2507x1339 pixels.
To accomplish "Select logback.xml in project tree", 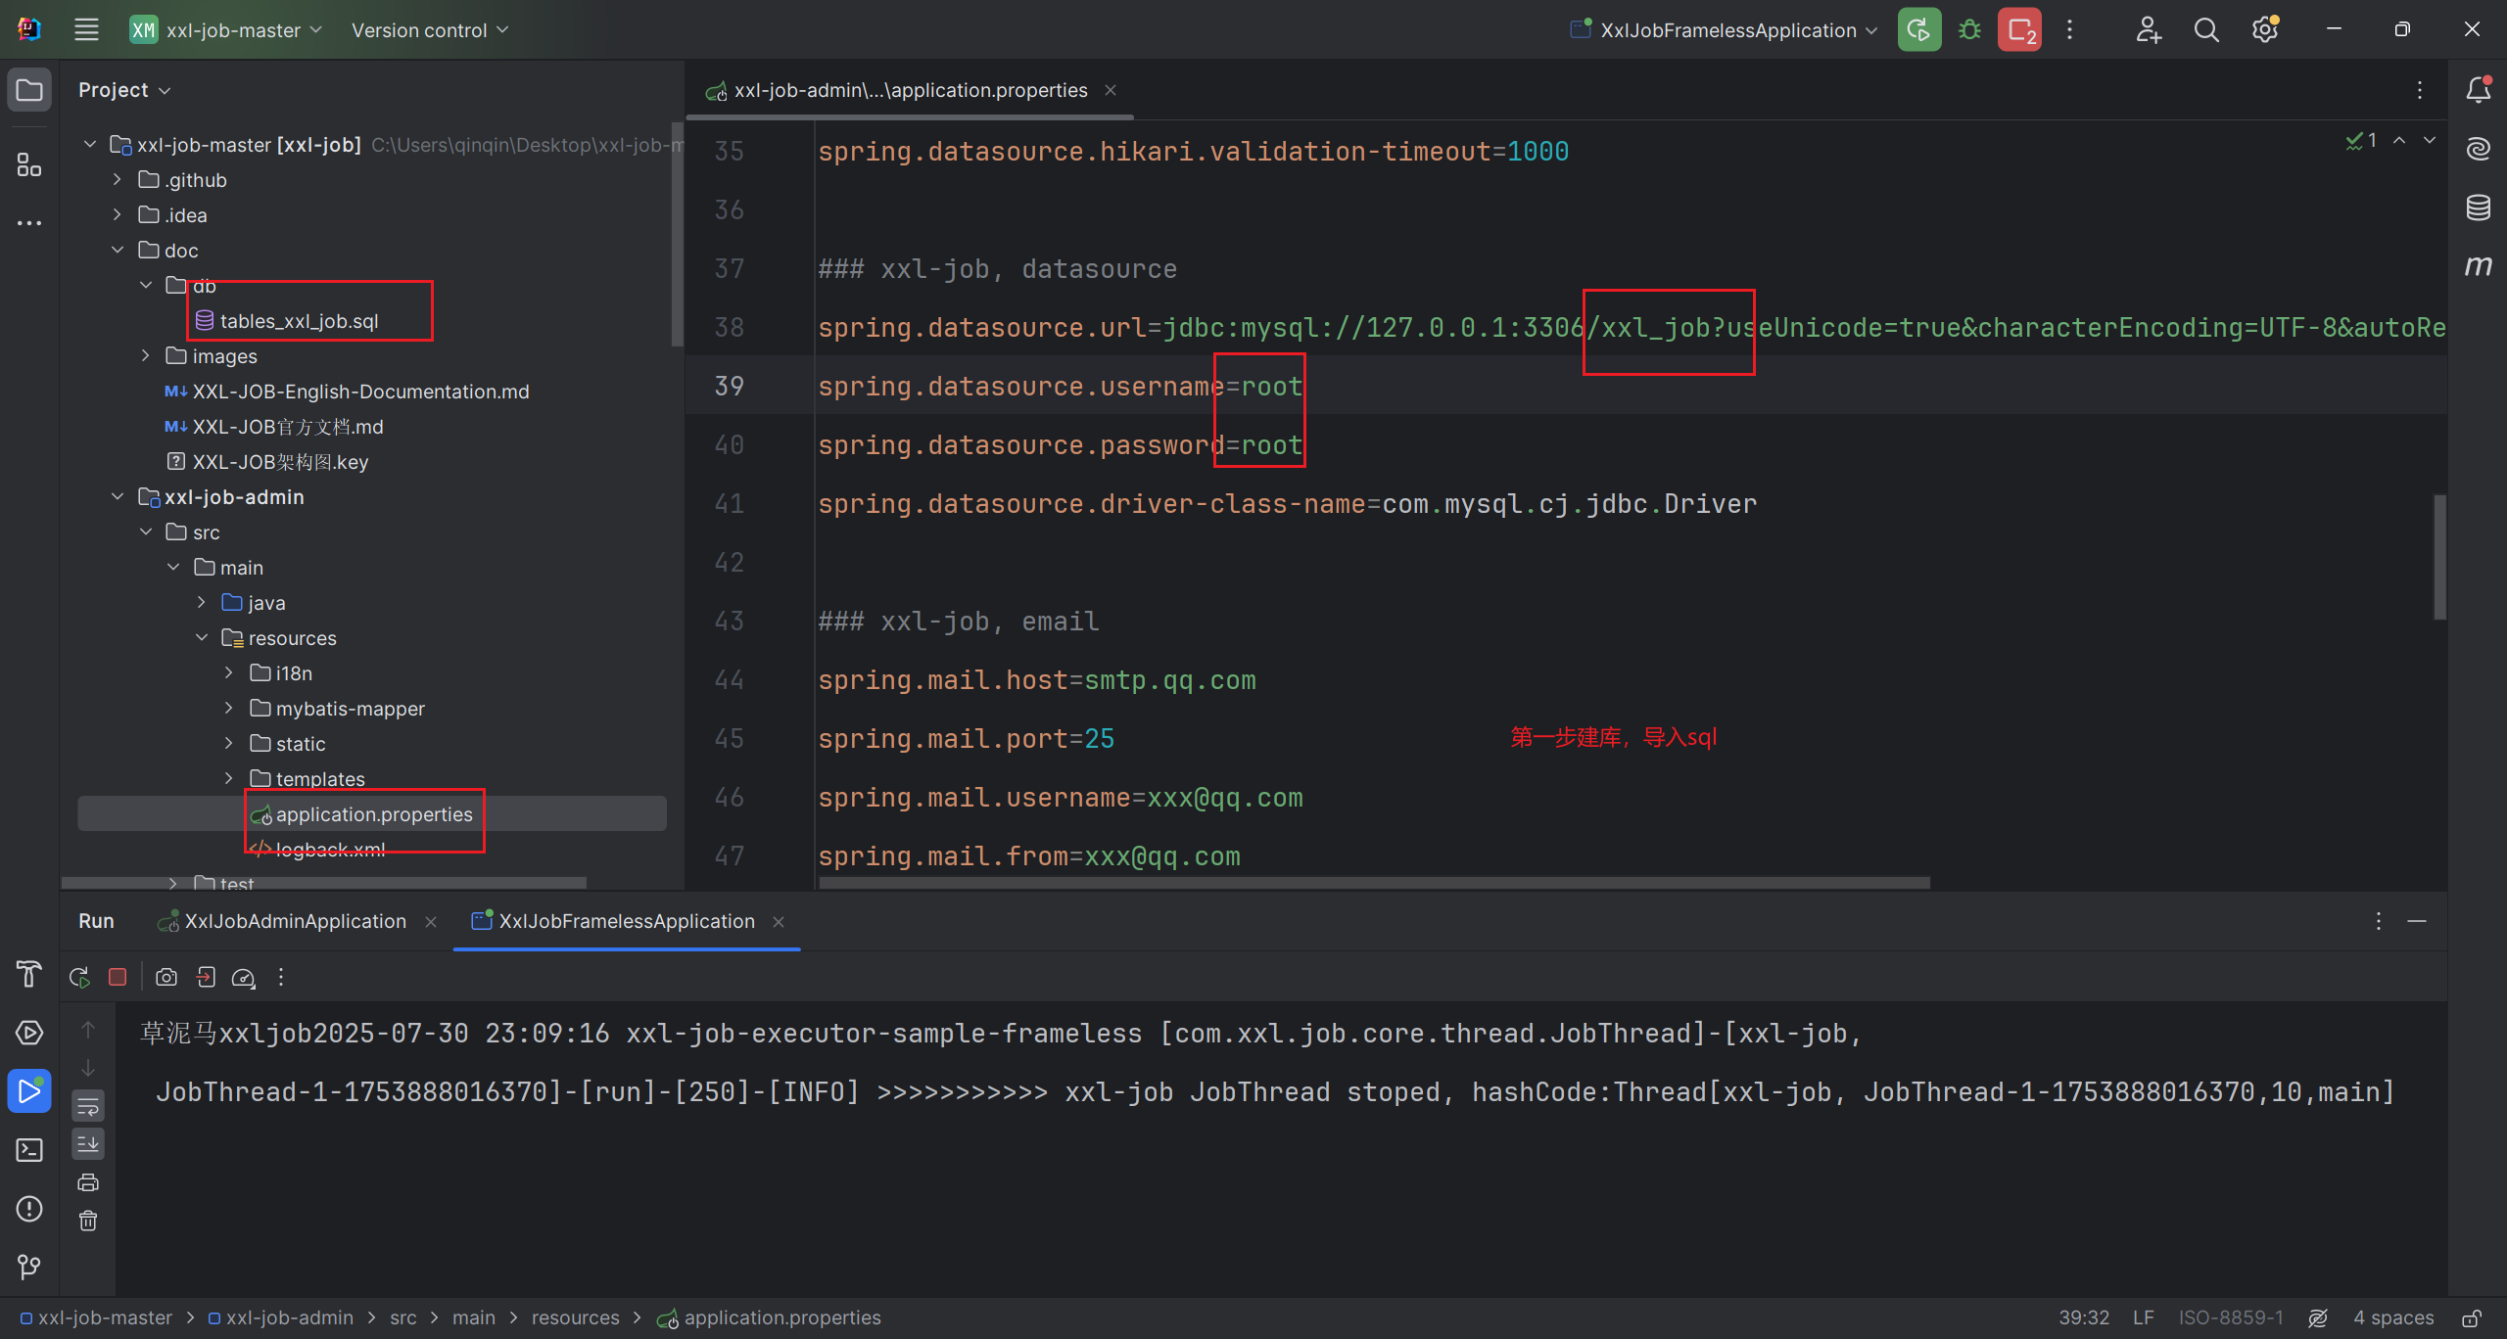I will pos(317,850).
